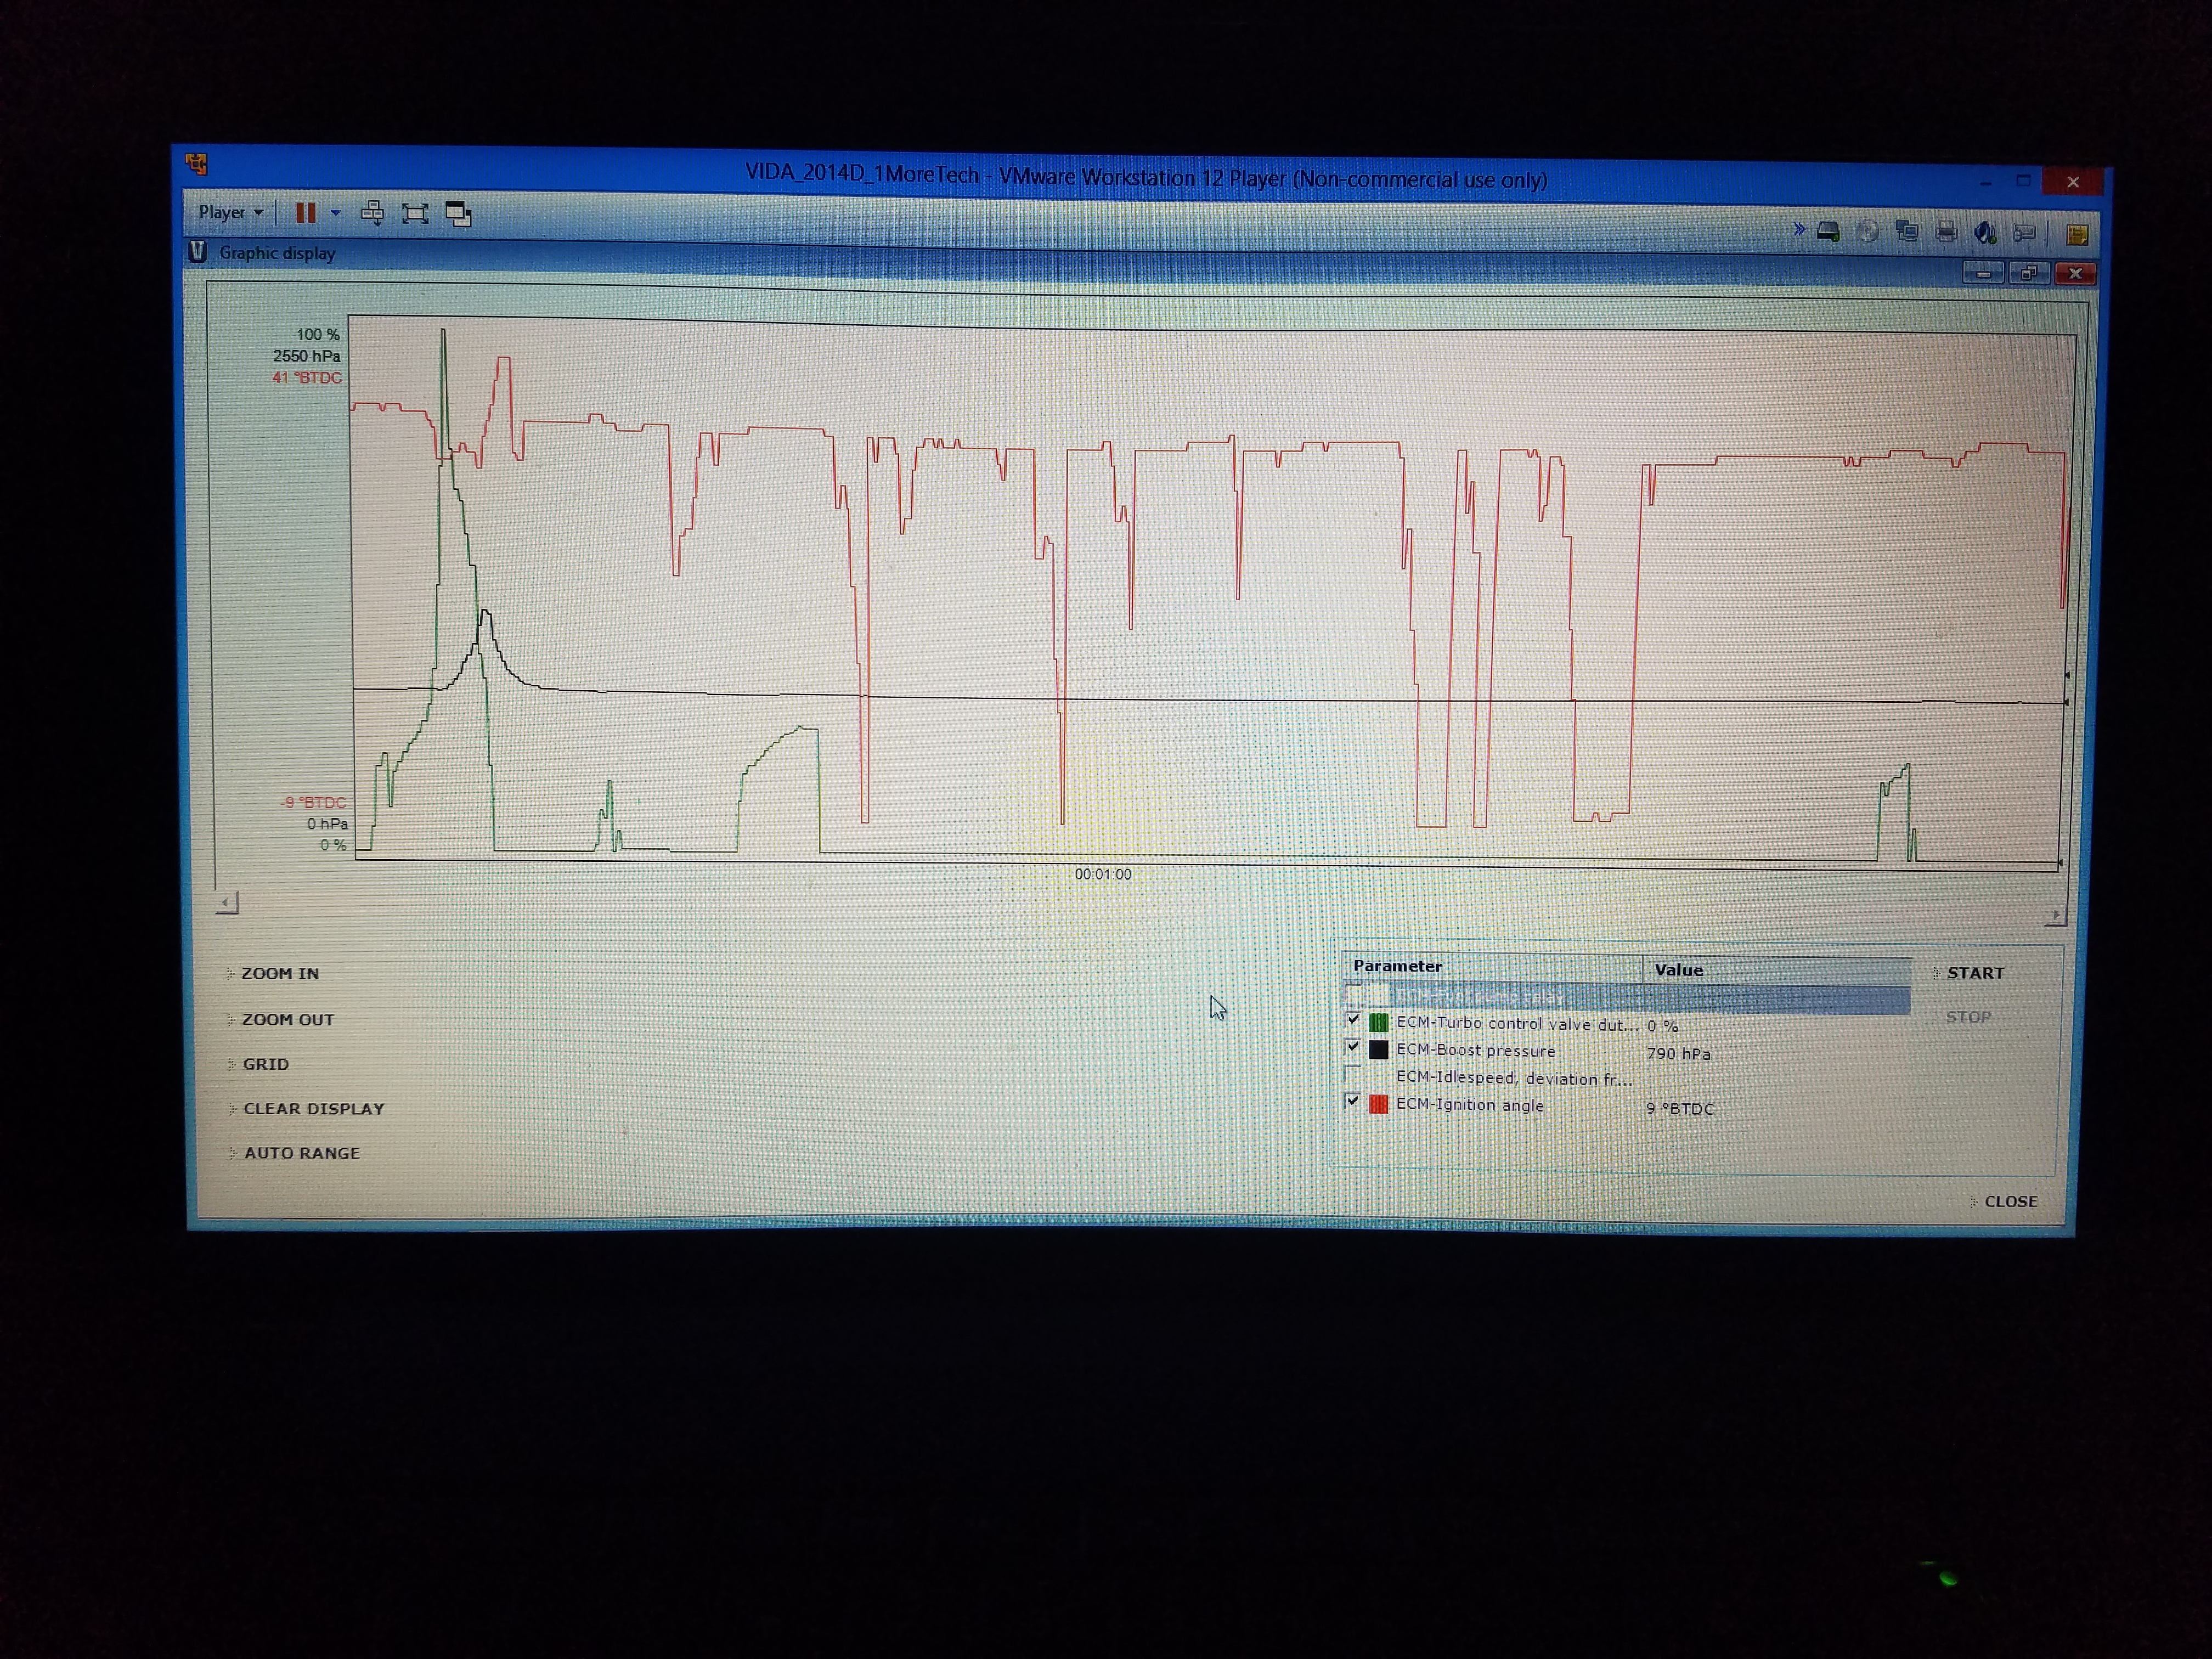Click graph scroll left arrow
The height and width of the screenshot is (1659, 2212).
(227, 903)
